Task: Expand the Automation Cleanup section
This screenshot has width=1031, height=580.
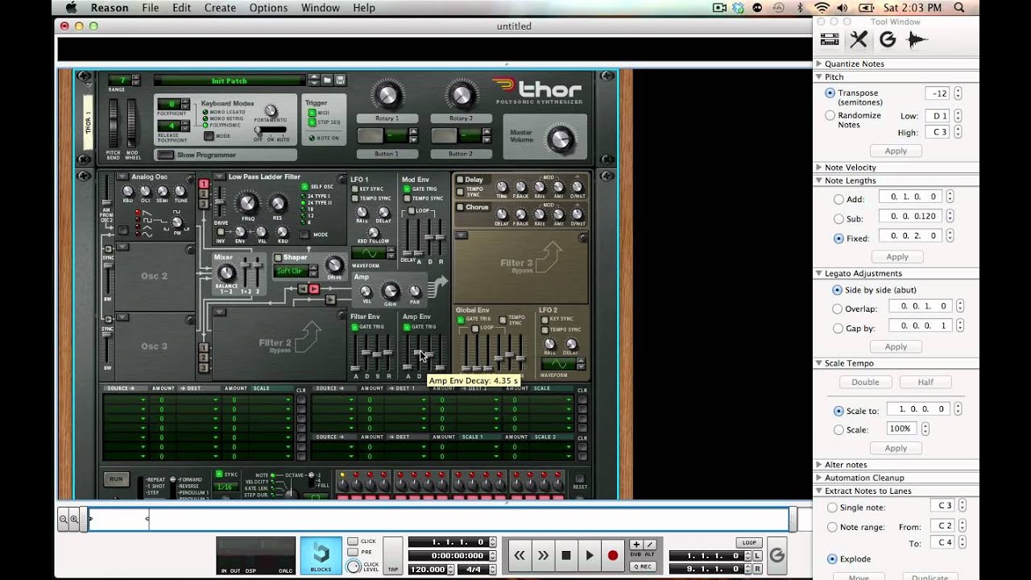Action: (x=819, y=478)
